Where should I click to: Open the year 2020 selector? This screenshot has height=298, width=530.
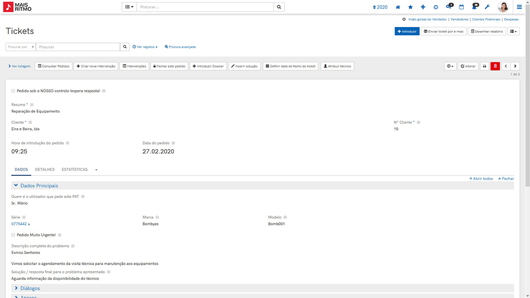click(380, 7)
